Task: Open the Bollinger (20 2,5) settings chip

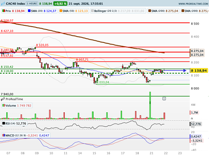Action: pyautogui.click(x=118, y=11)
